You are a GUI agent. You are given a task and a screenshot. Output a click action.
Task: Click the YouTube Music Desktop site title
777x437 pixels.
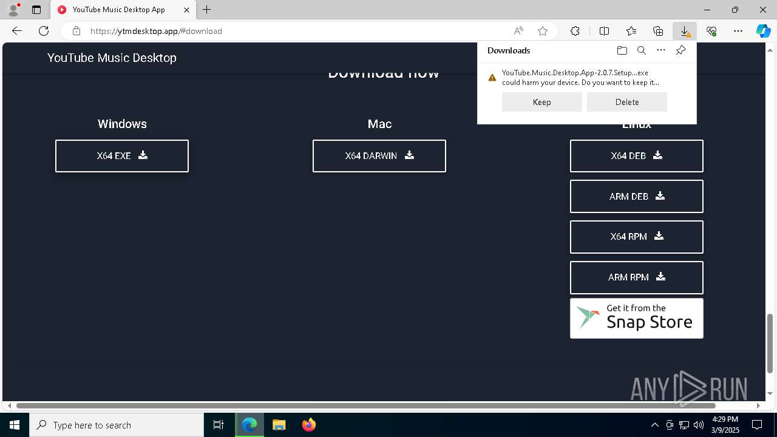tap(112, 58)
